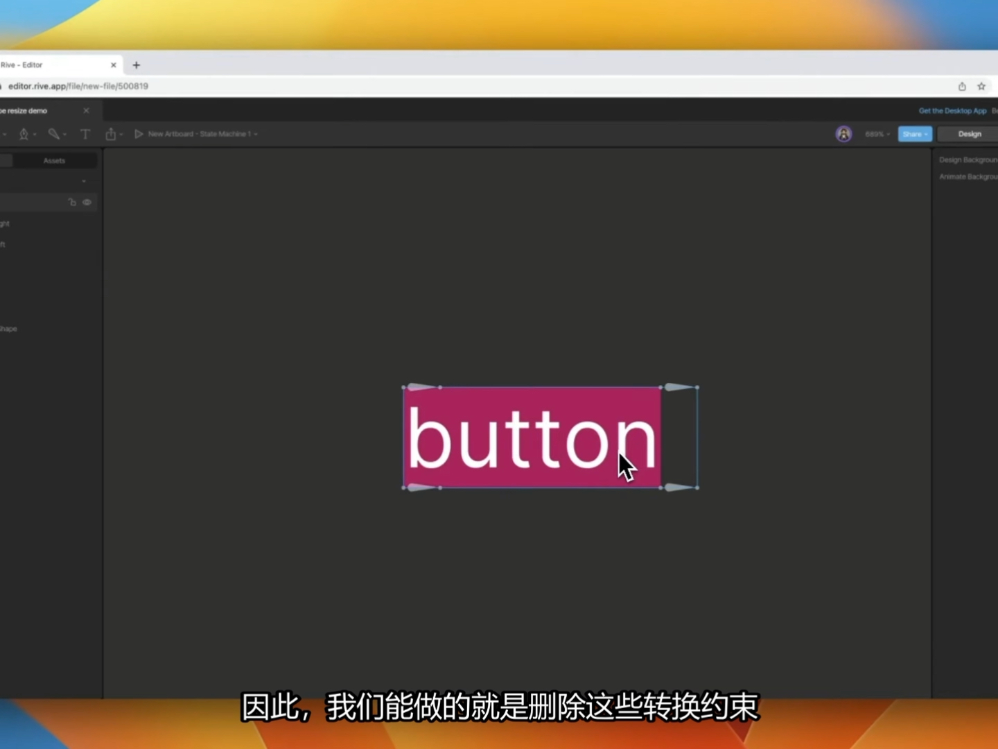998x749 pixels.
Task: Open a new browser tab
Action: pyautogui.click(x=137, y=65)
